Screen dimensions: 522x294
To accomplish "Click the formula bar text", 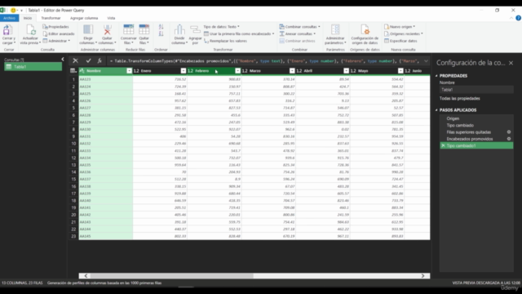I will click(264, 61).
